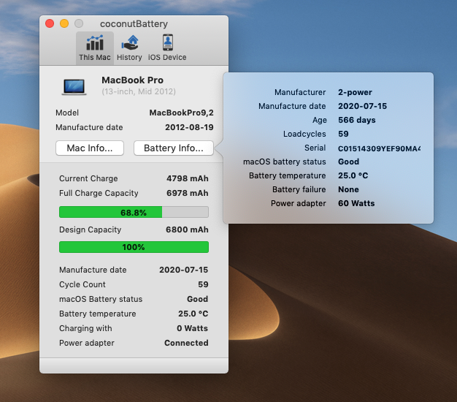
Task: Click the 0 Watts charging value
Action: coord(192,328)
